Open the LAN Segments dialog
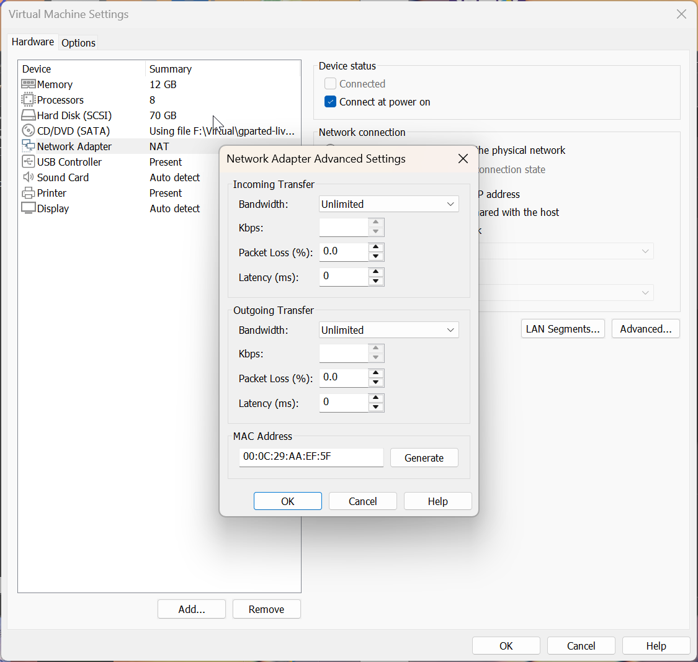Viewport: 698px width, 662px height. coord(563,329)
